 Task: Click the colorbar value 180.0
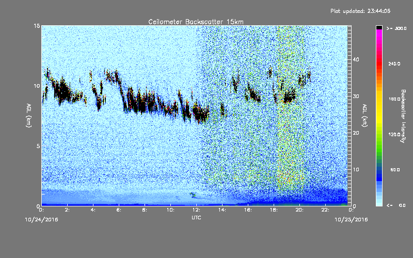pos(394,99)
